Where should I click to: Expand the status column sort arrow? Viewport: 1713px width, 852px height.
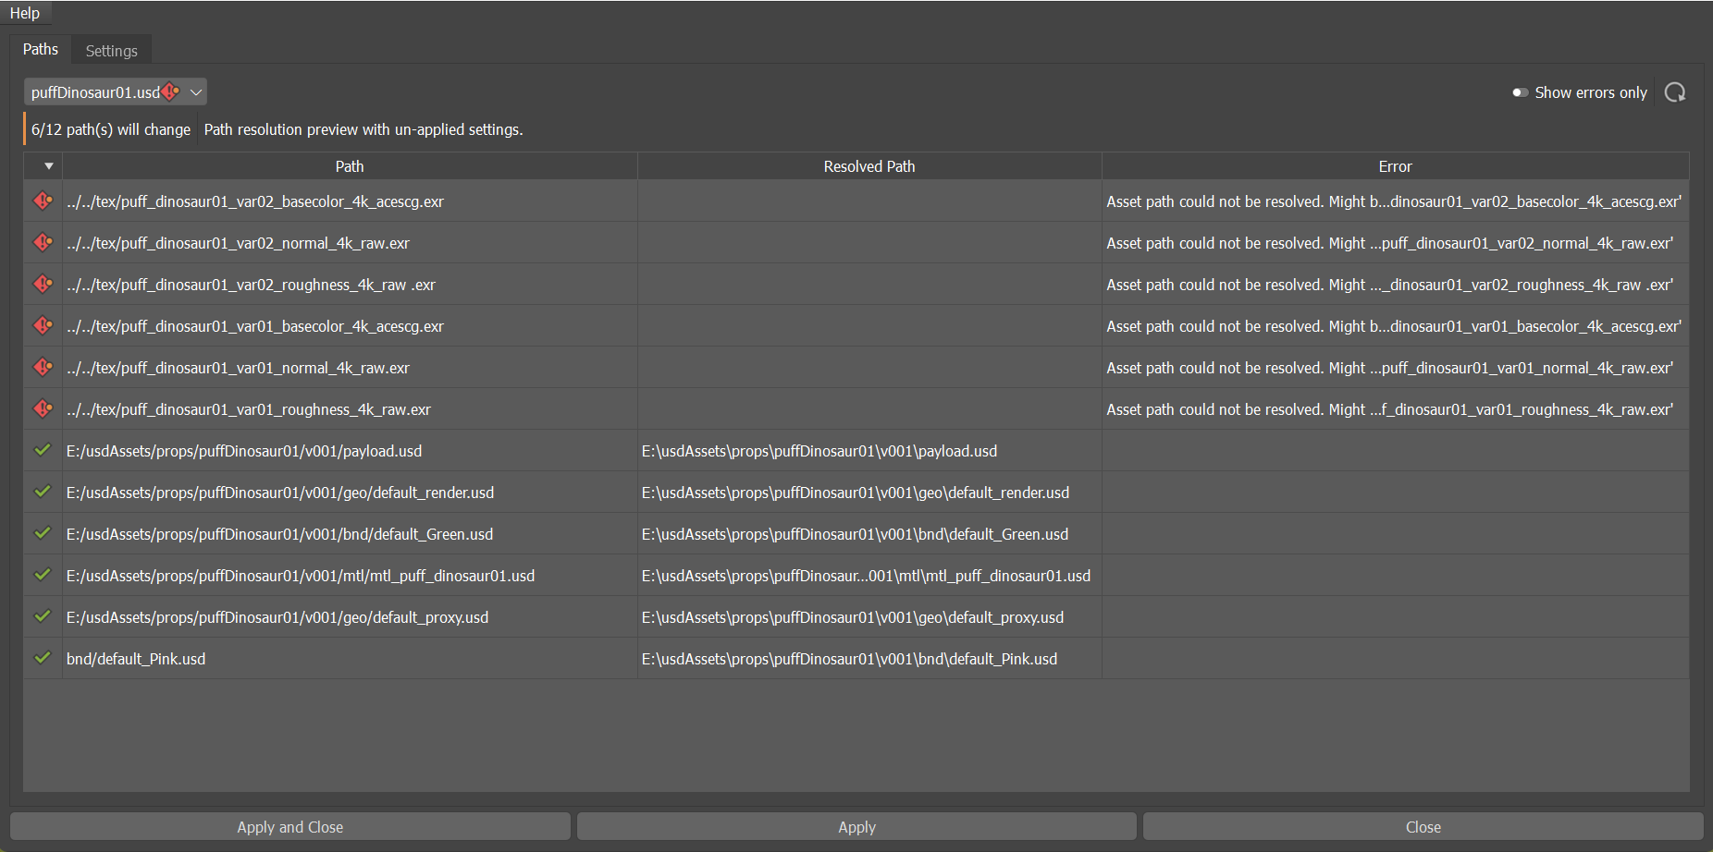pos(48,166)
